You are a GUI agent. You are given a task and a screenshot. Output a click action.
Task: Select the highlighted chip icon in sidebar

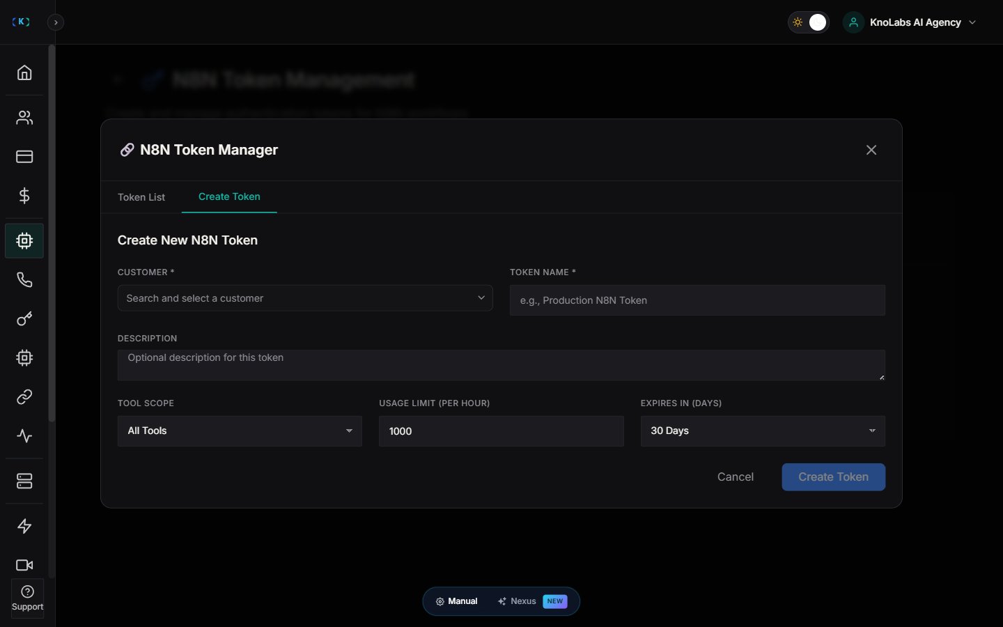pos(24,241)
